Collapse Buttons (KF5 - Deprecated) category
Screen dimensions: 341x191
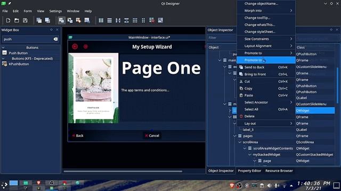tap(3, 58)
